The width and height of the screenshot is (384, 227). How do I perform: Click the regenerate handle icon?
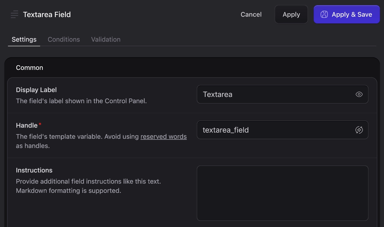point(359,130)
